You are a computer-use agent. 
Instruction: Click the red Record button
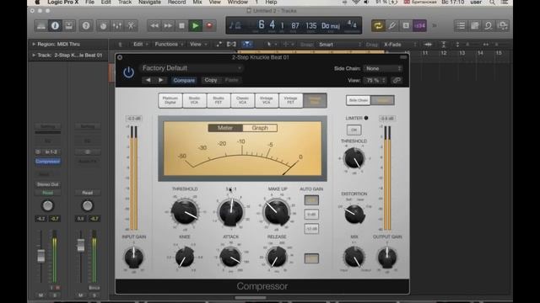point(209,26)
